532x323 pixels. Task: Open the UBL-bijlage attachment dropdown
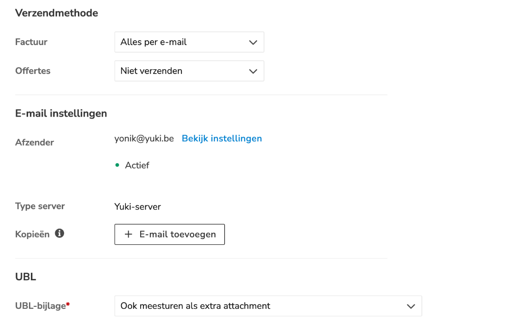coord(268,306)
